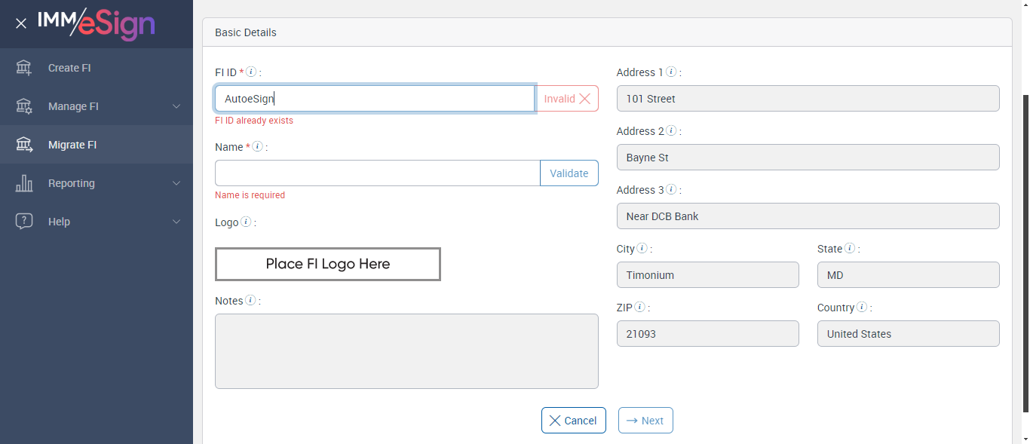Click the Create FI bank icon

(24, 68)
